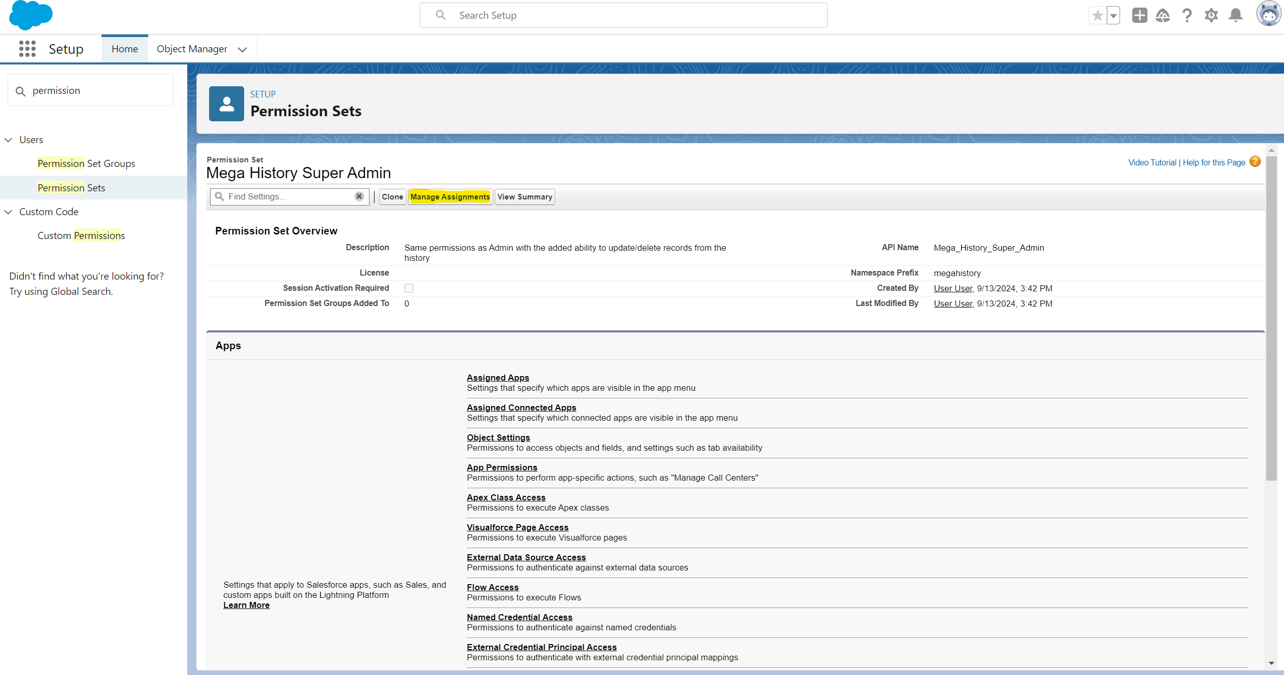Click the Salesforce cloud logo
Screen dimensions: 1284x675
(x=30, y=15)
